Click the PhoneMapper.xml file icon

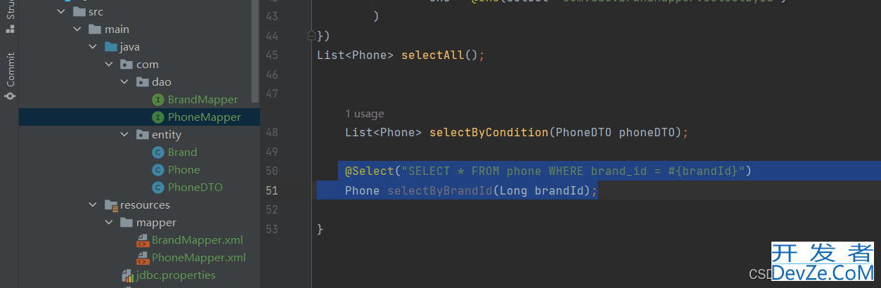(143, 258)
